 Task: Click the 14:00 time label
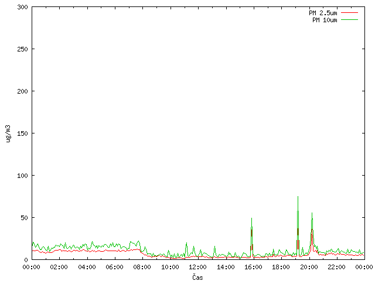226,267
